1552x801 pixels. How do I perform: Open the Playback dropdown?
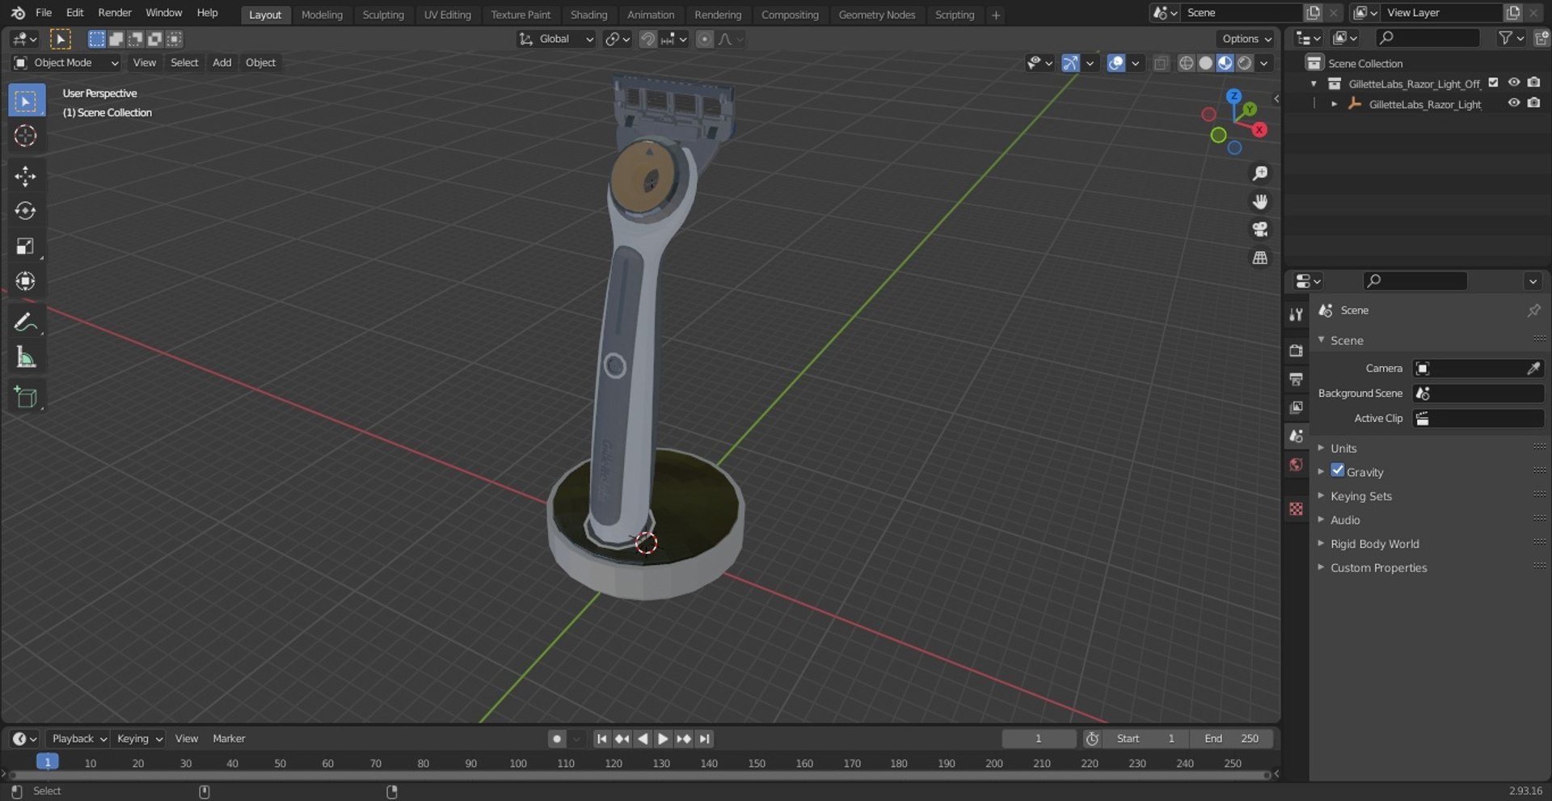pos(78,739)
